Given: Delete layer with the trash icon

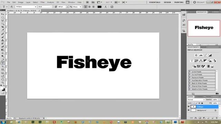Looking at the screenshot, I should point(217,118).
